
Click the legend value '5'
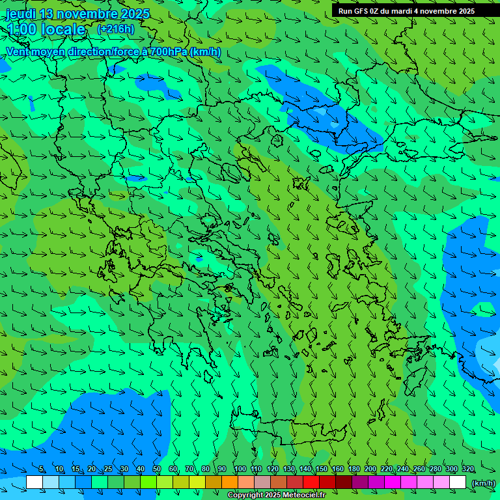pyautogui.click(x=41, y=469)
